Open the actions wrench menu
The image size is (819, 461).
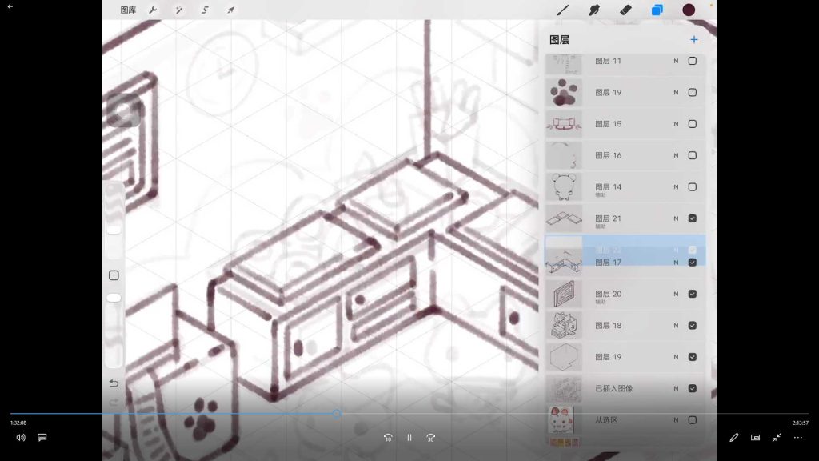(153, 10)
